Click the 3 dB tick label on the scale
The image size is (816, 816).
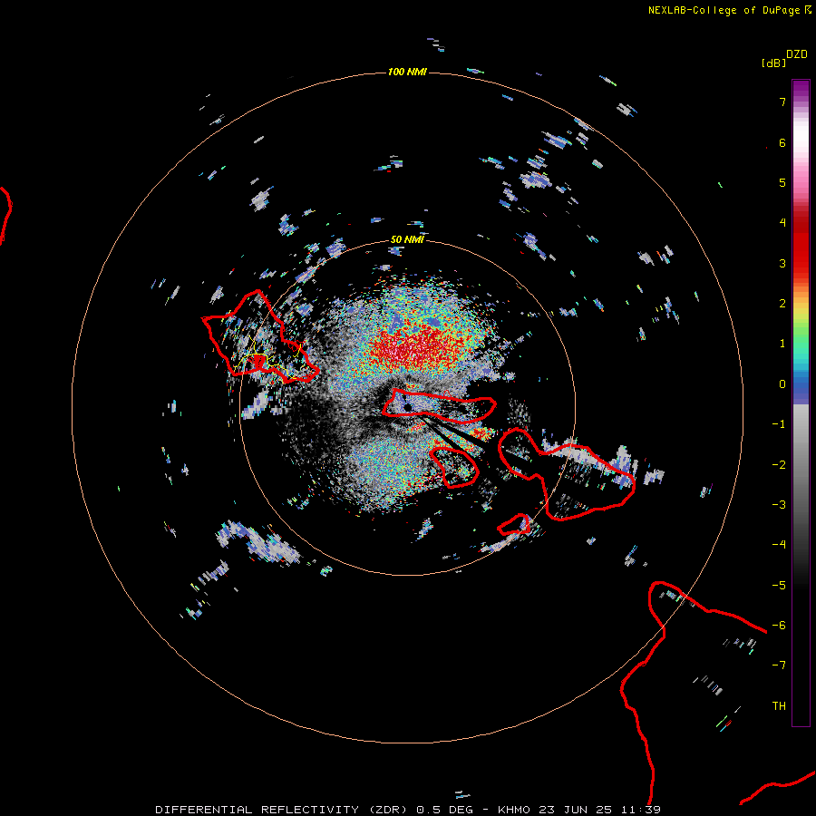pos(782,263)
